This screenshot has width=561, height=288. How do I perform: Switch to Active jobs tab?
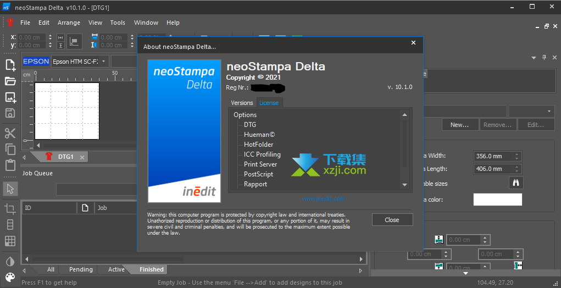tap(116, 269)
